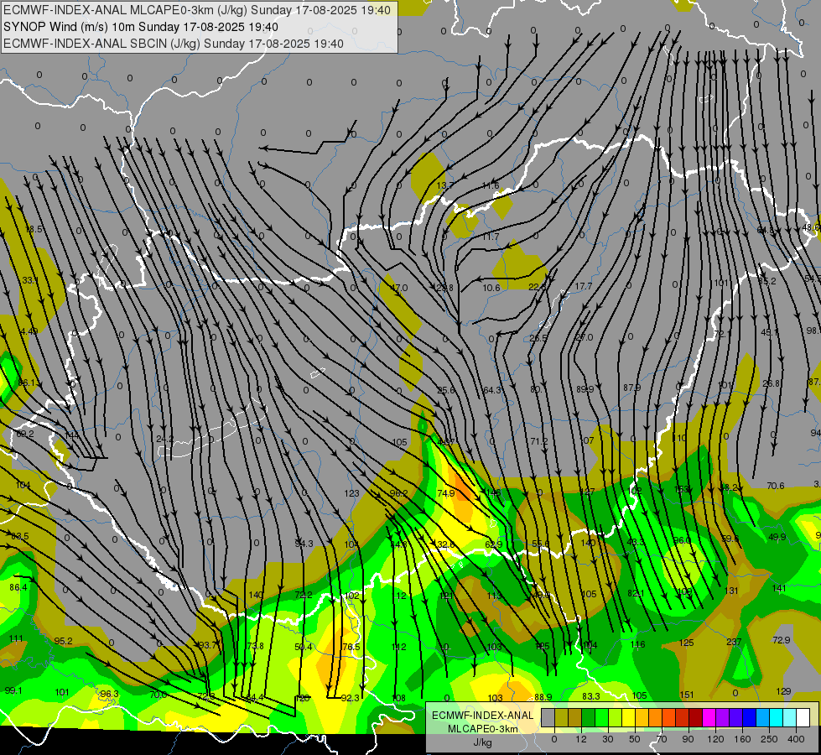Screen dimensions: 821x755
Task: Click the legend tick label 70
Action: click(662, 739)
